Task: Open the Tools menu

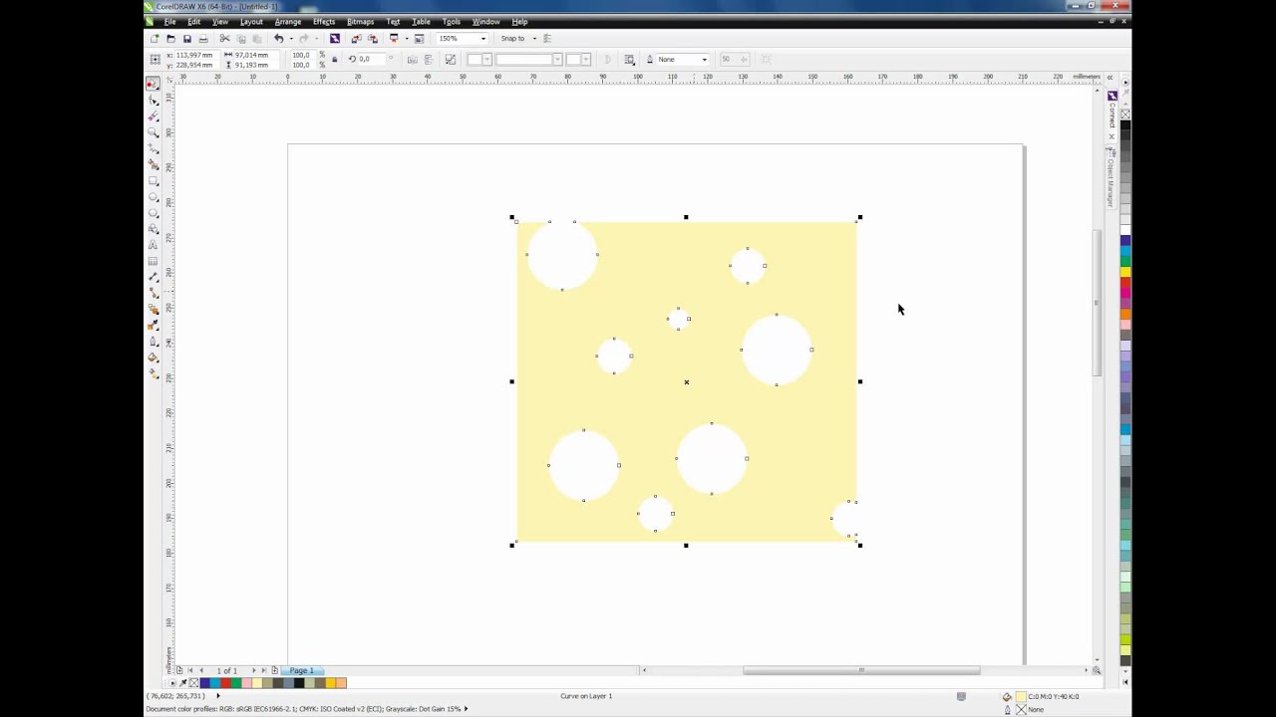Action: 452,22
